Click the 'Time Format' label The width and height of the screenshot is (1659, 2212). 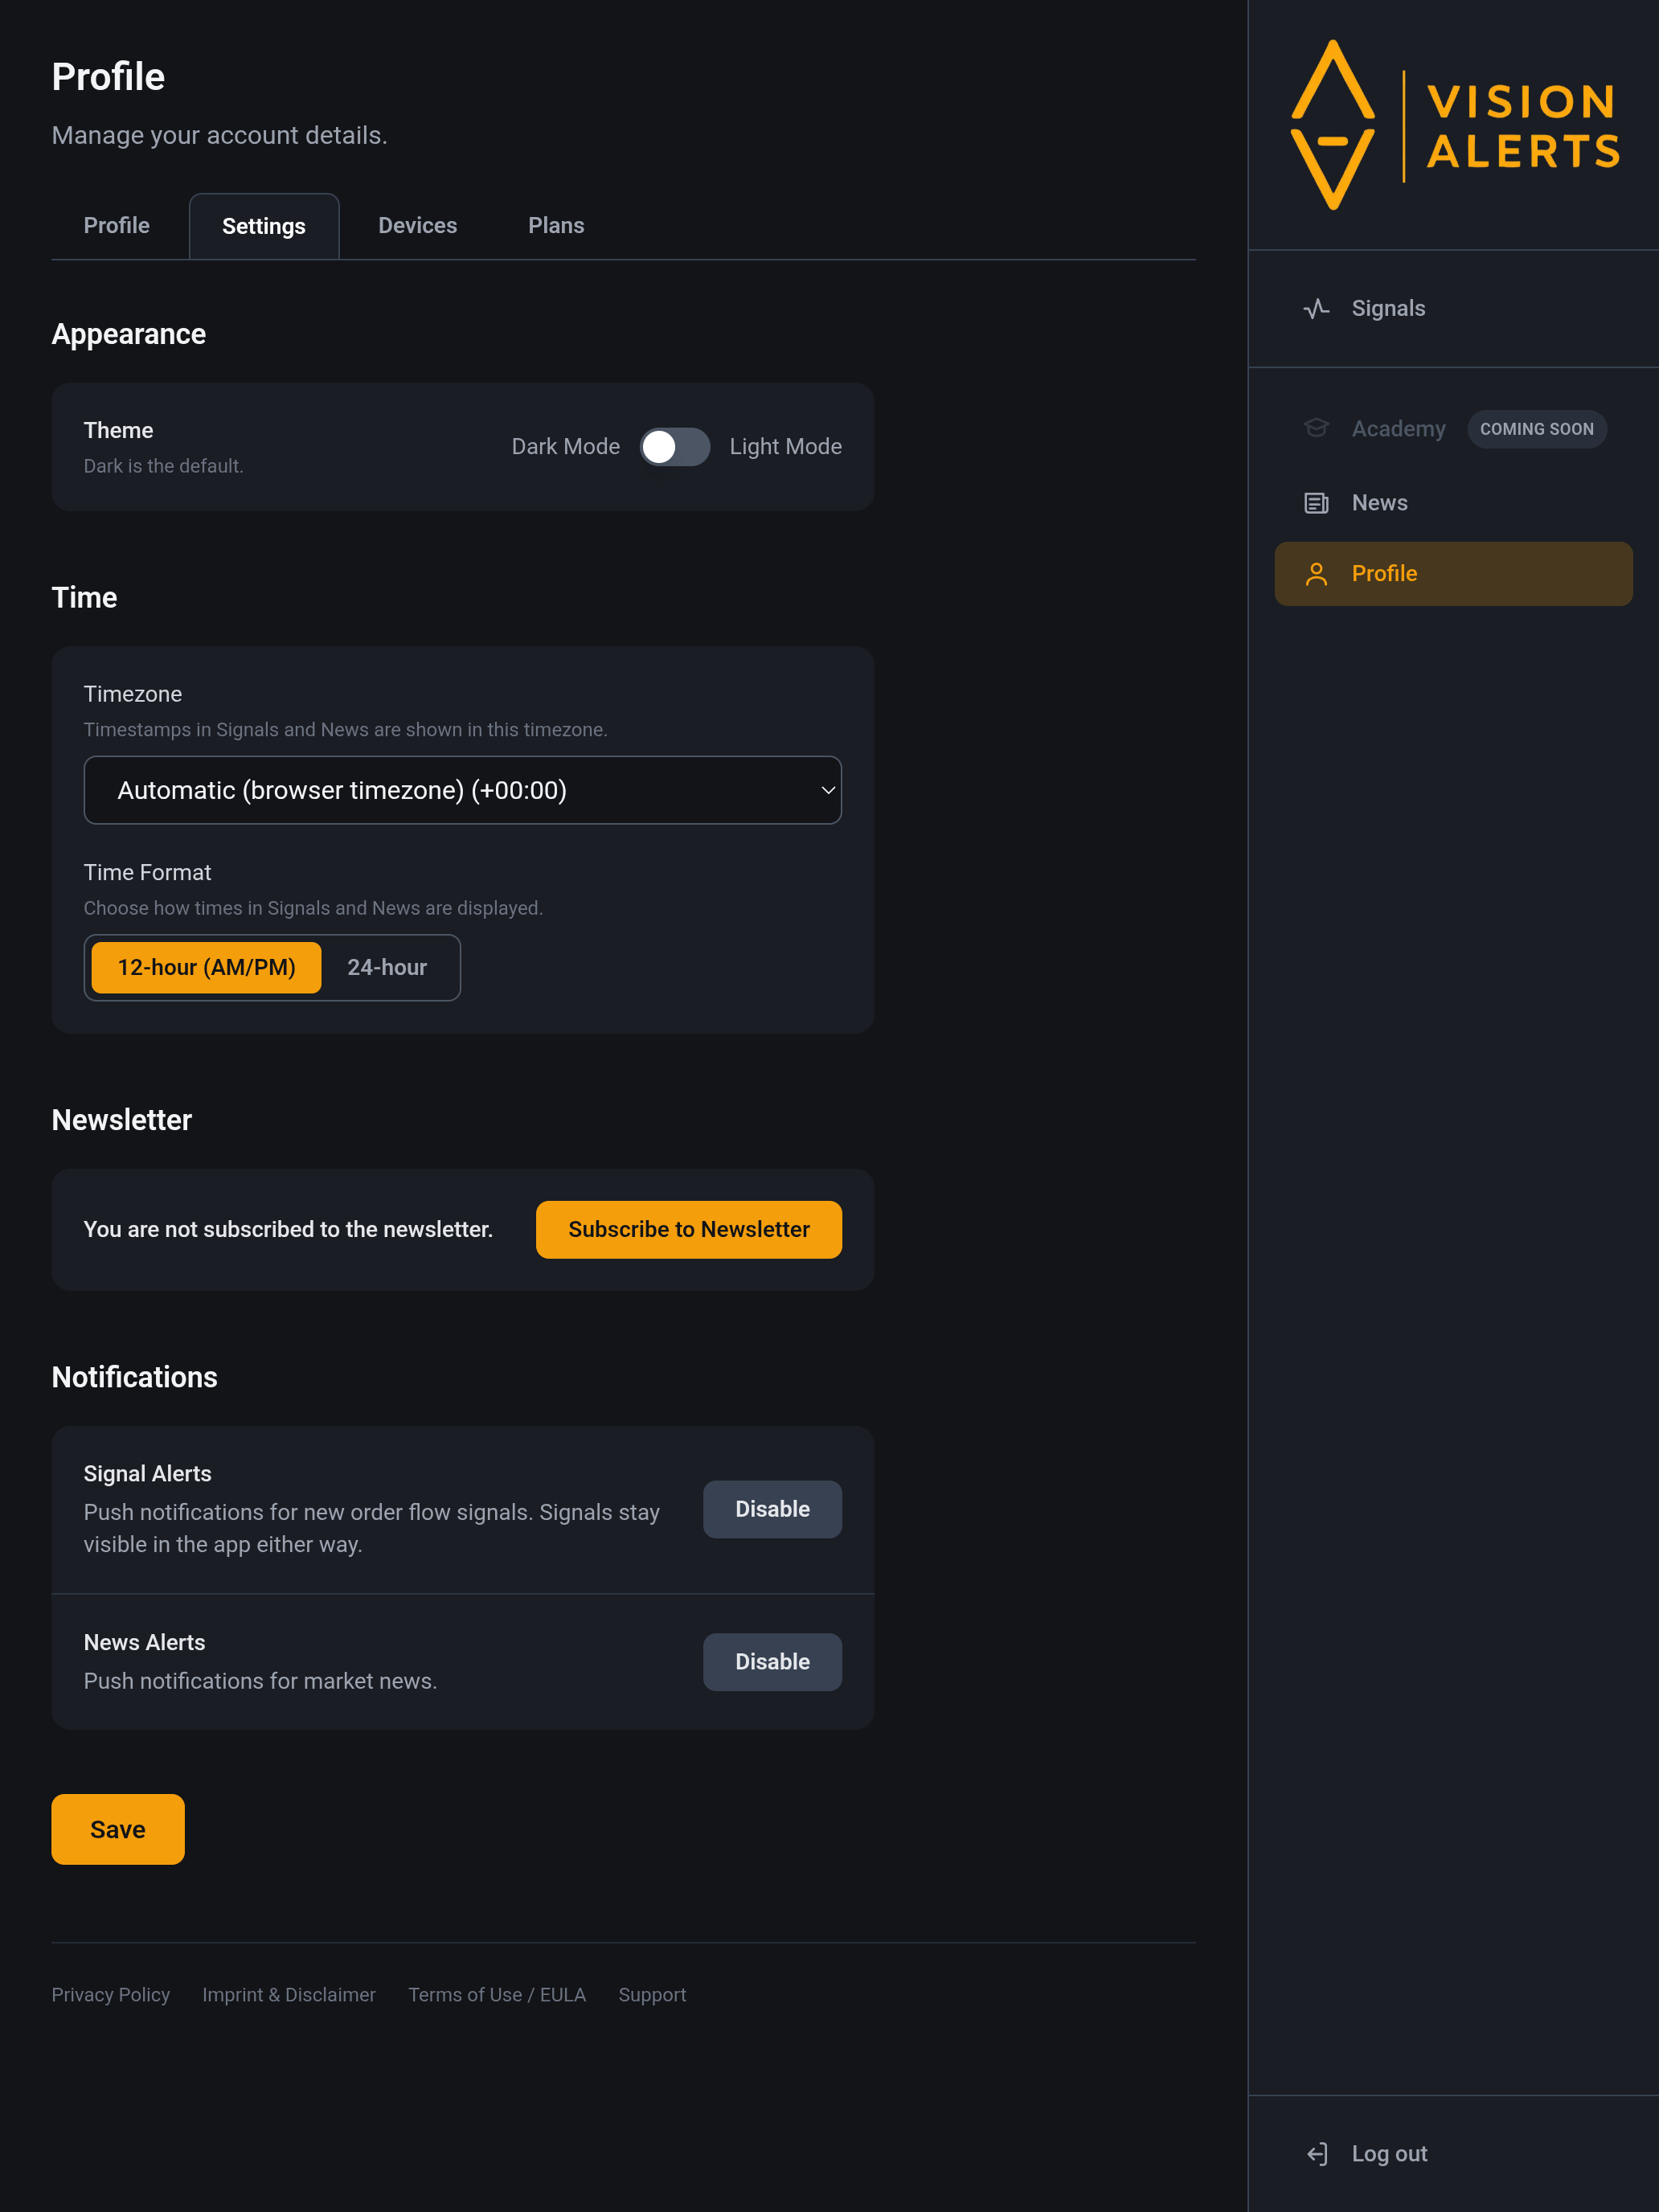click(x=147, y=873)
